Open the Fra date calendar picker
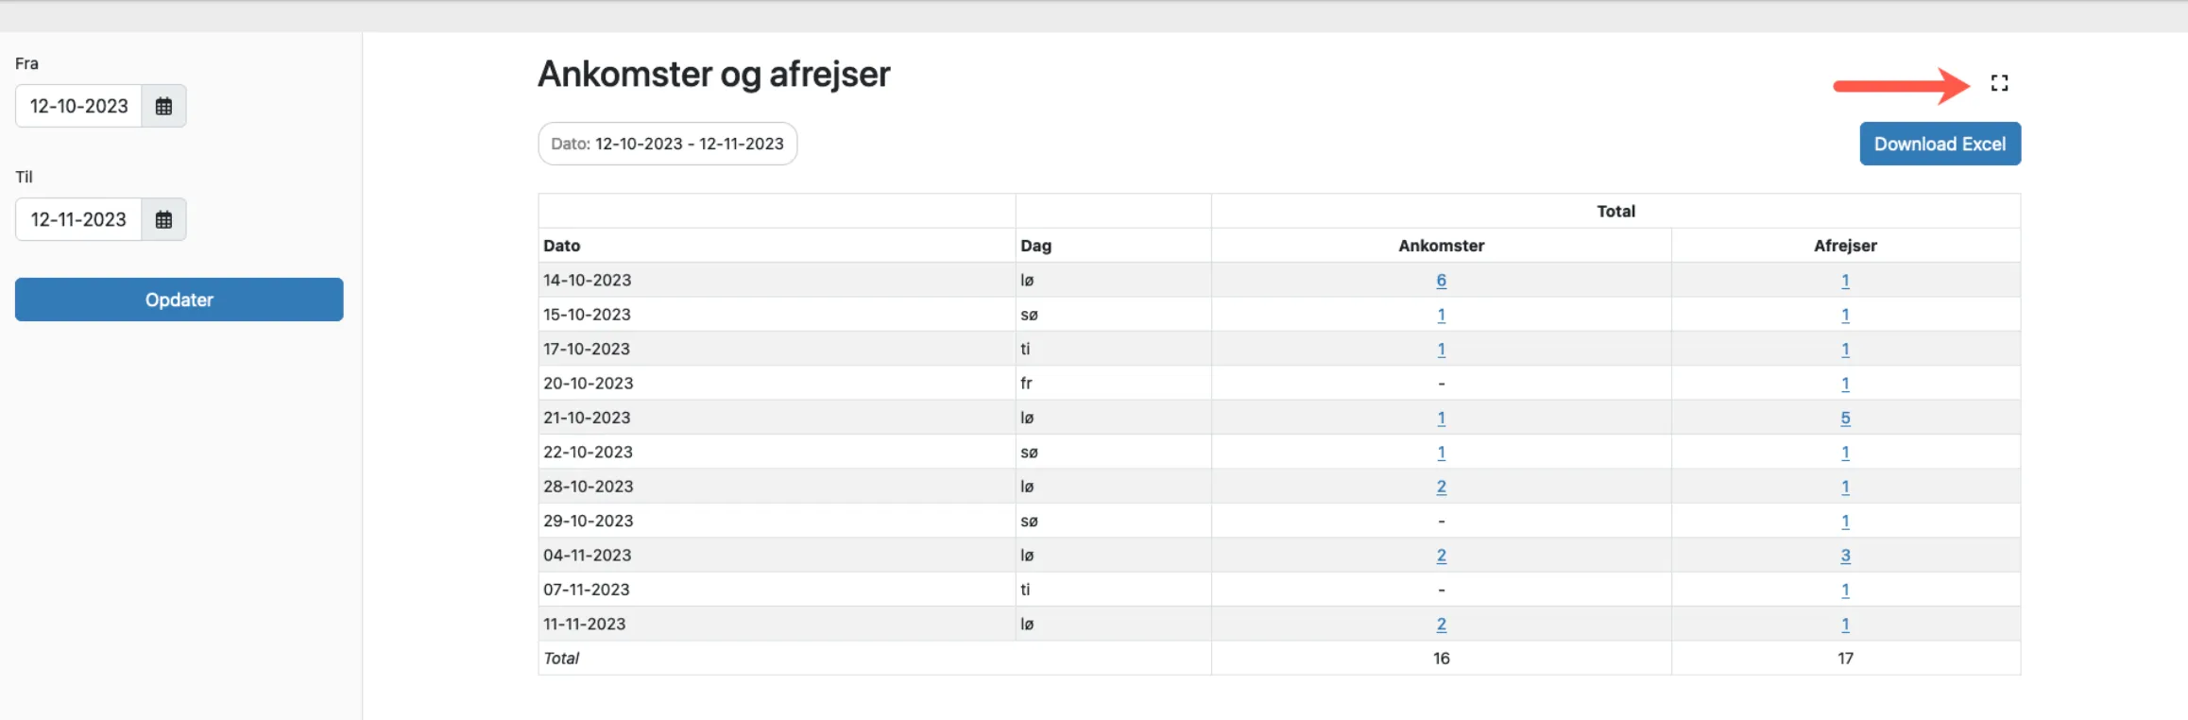This screenshot has width=2188, height=720. click(x=163, y=106)
